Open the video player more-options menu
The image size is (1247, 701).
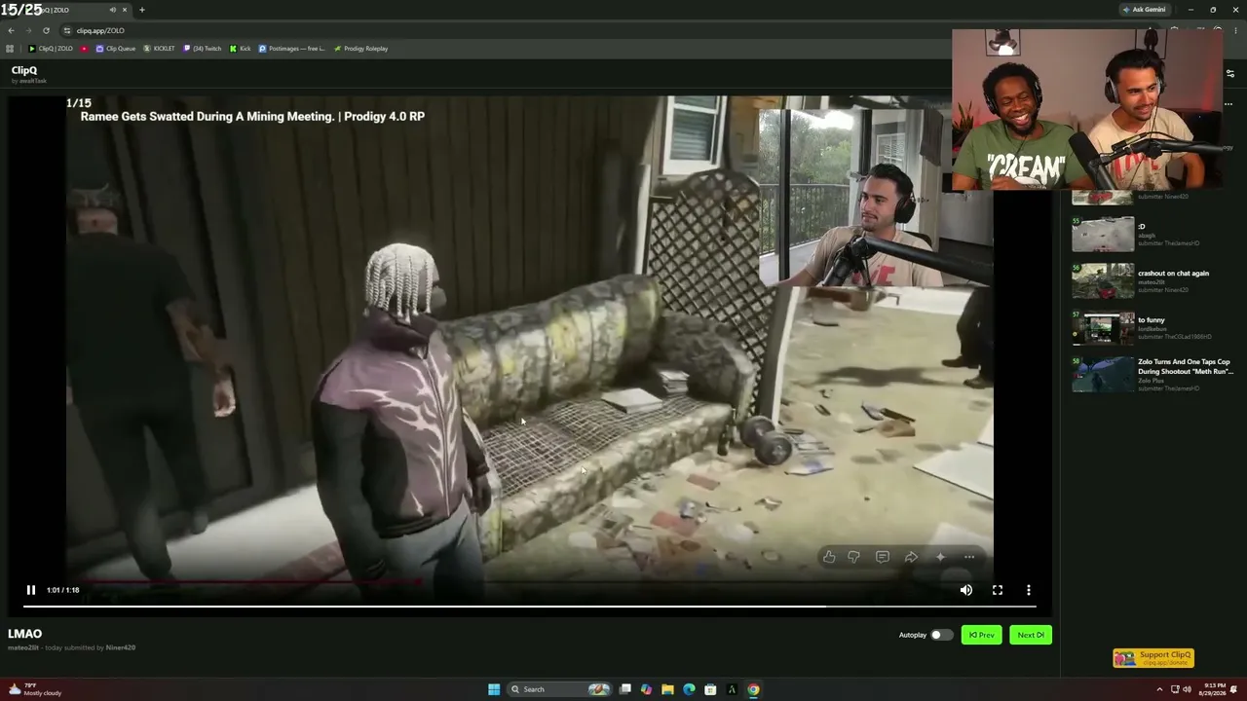point(1029,590)
